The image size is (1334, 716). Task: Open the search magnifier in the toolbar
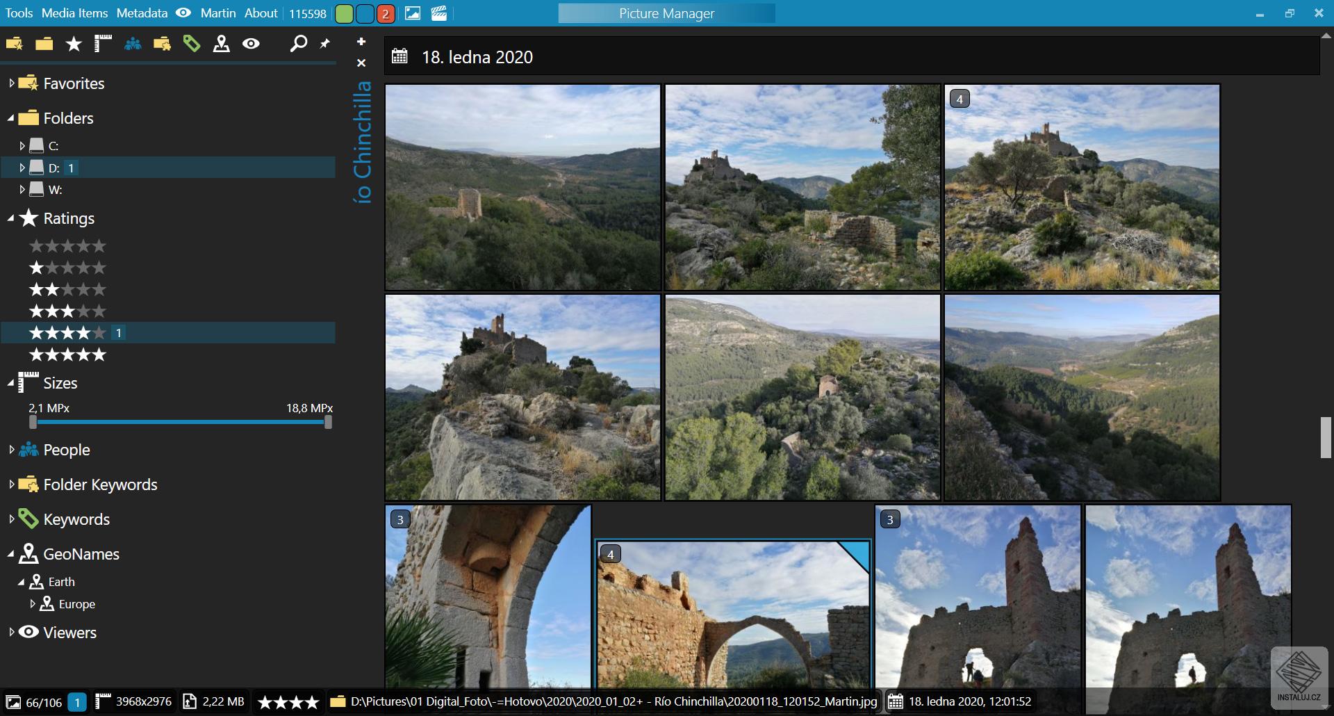click(x=299, y=43)
